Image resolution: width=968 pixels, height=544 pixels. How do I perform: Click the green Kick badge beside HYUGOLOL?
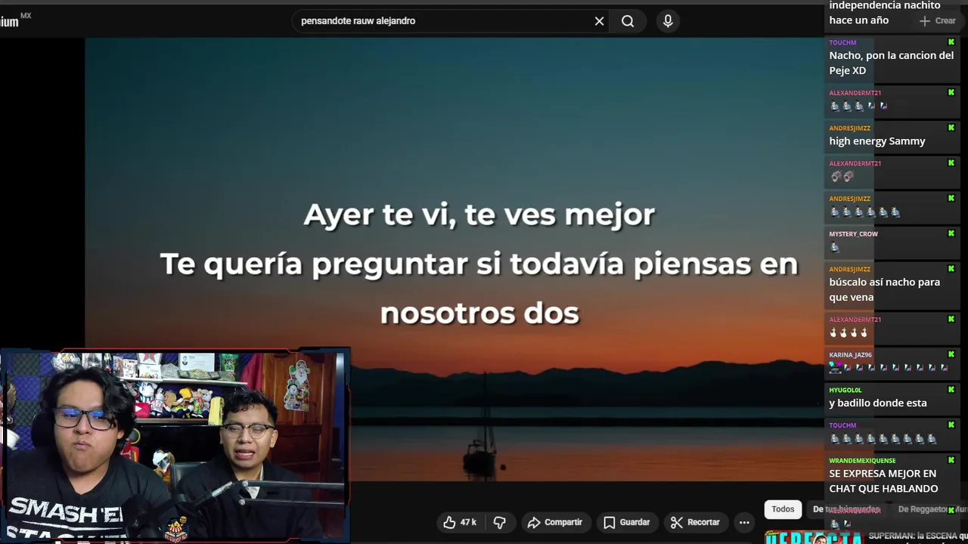[951, 390]
